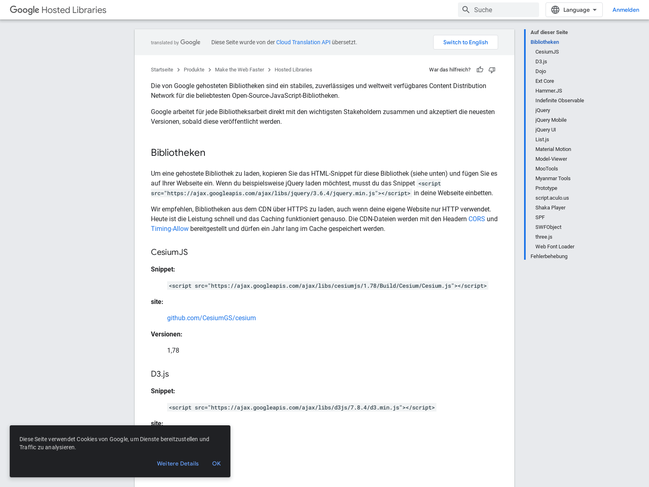Image resolution: width=649 pixels, height=487 pixels.
Task: Click the D3.js section heading
Action: point(160,374)
